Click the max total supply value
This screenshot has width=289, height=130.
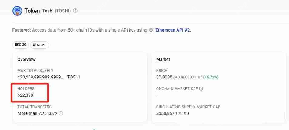pyautogui.click(x=41, y=77)
